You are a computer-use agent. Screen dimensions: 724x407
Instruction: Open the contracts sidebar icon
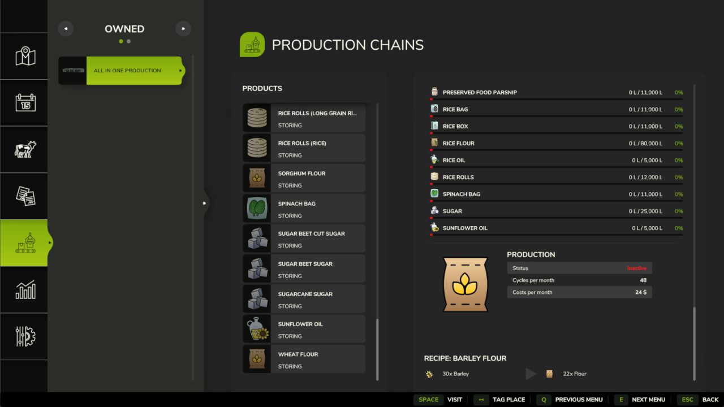coord(24,196)
